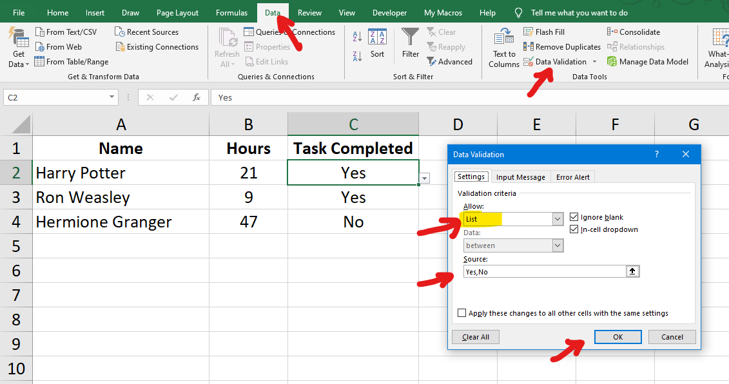Open the Help tab
729x384 pixels.
coord(487,12)
